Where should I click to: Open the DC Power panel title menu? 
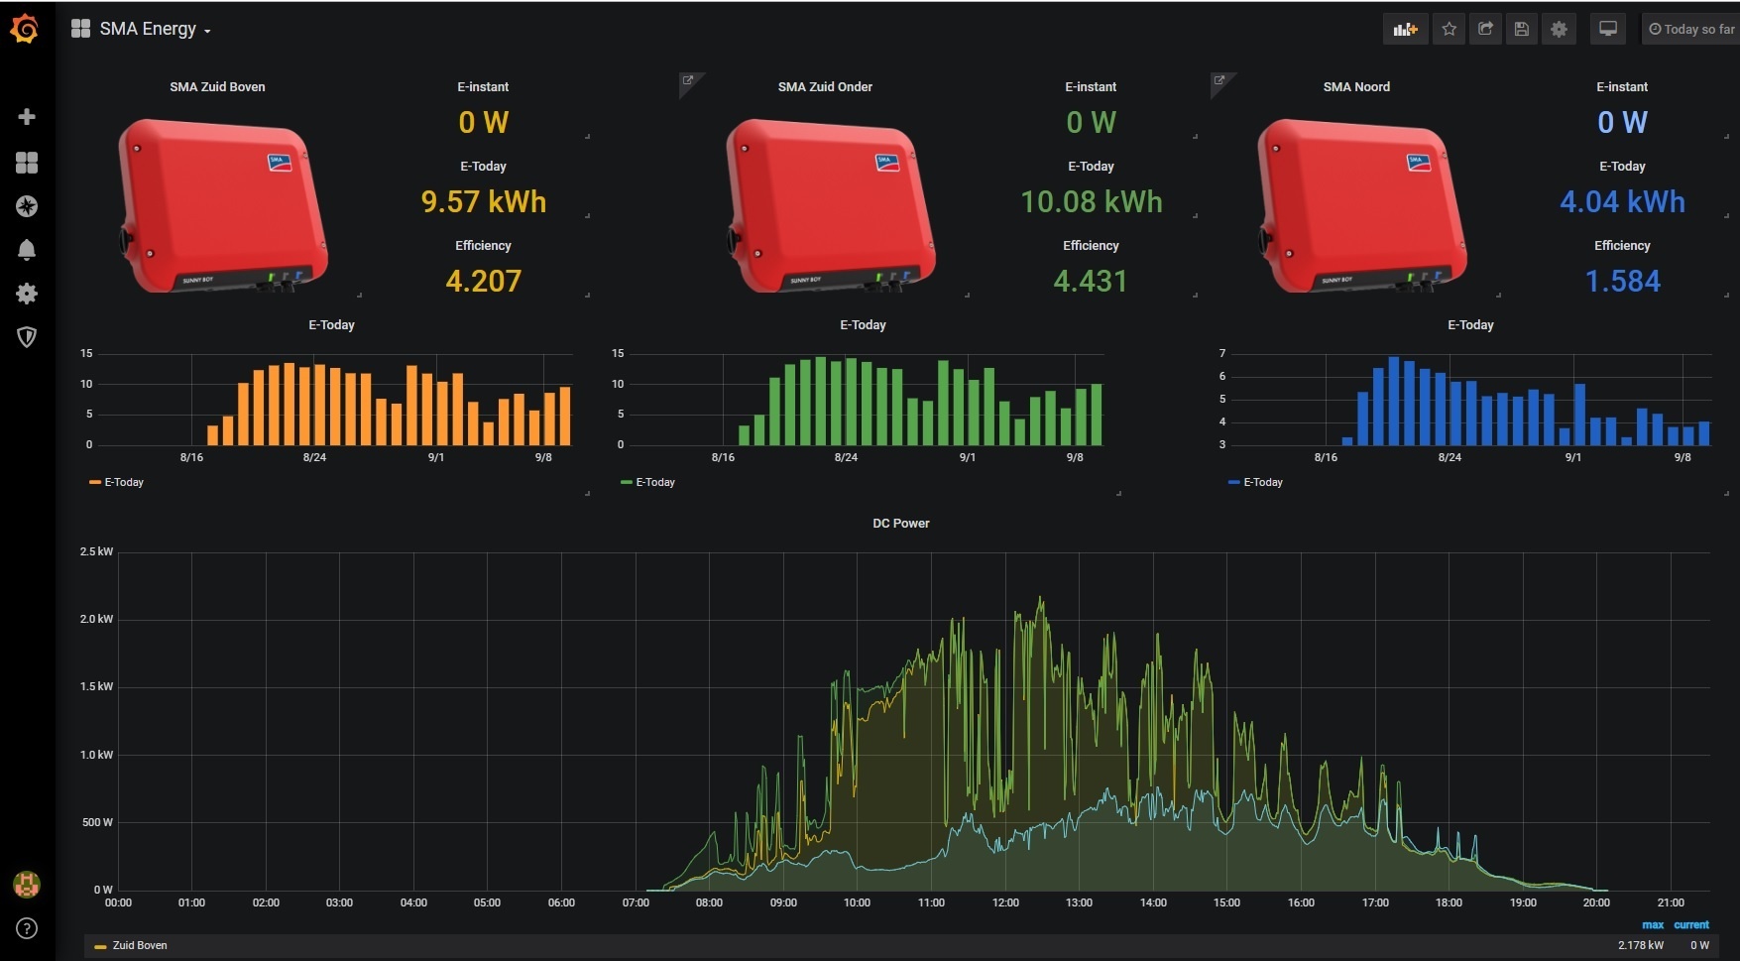click(x=901, y=524)
